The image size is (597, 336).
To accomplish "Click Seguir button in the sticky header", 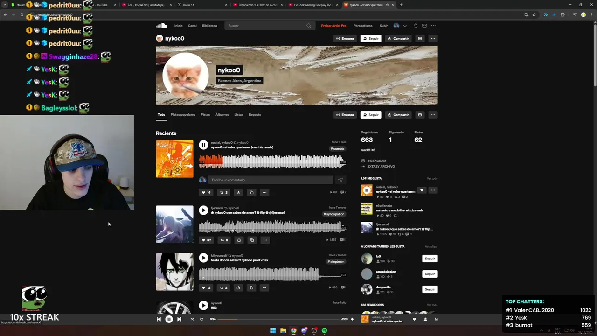I will coord(371,39).
